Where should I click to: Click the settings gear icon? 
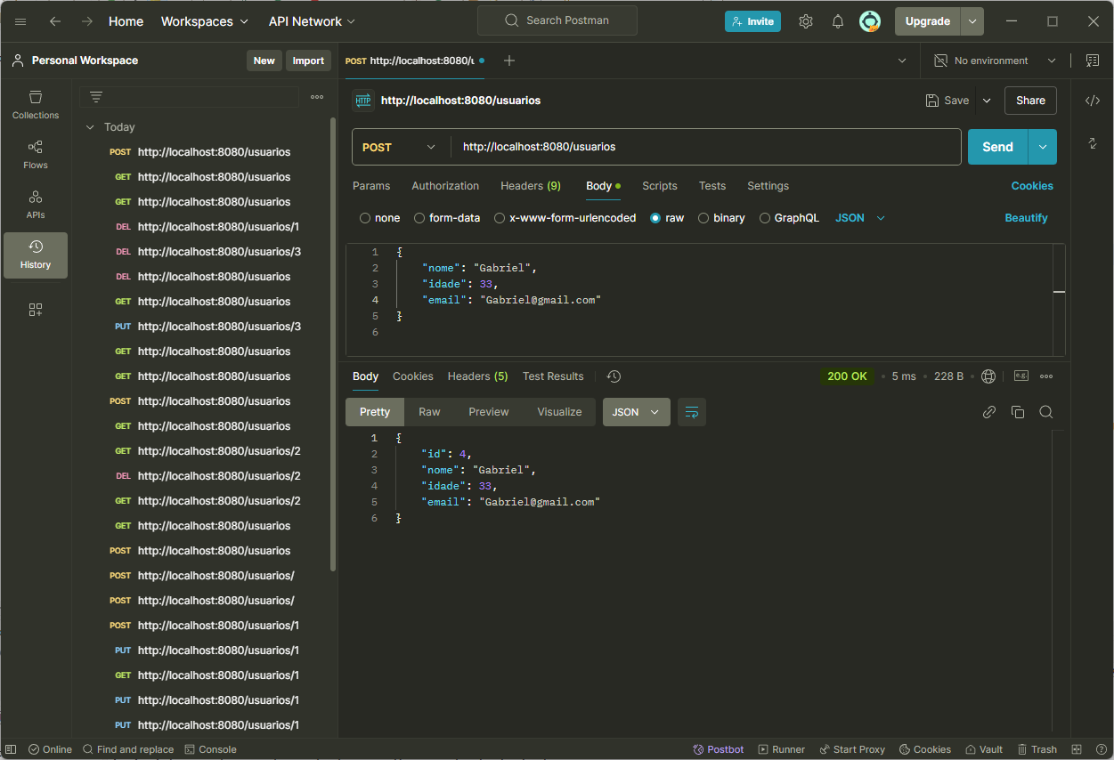click(x=806, y=21)
